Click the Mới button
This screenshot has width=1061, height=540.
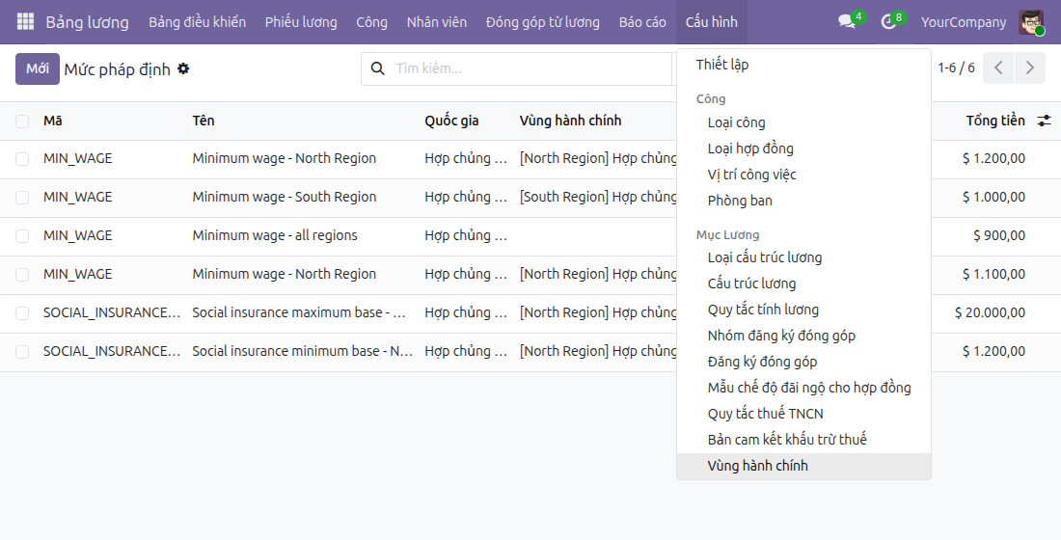click(38, 69)
